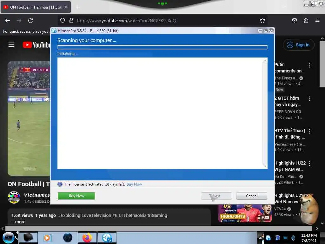Click the YouTube logo
Viewport: 325px width, 244px height.
(36, 45)
